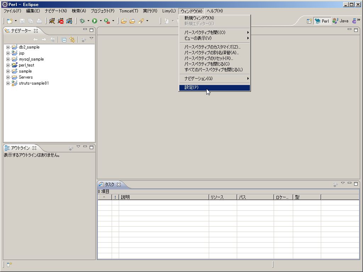Click the Servers folder icon
Image resolution: width=363 pixels, height=272 pixels.
click(x=14, y=77)
